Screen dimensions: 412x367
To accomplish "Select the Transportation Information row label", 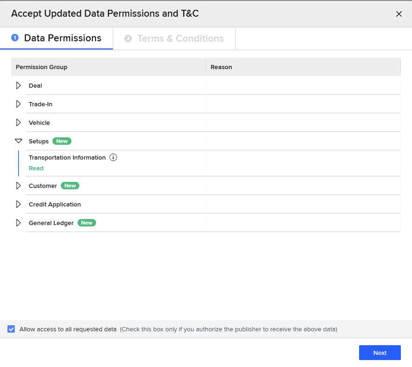I will click(x=67, y=158).
